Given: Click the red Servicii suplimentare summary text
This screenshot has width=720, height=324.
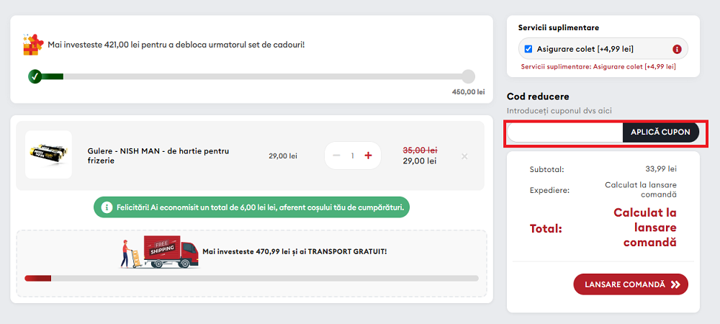Looking at the screenshot, I should tap(598, 66).
